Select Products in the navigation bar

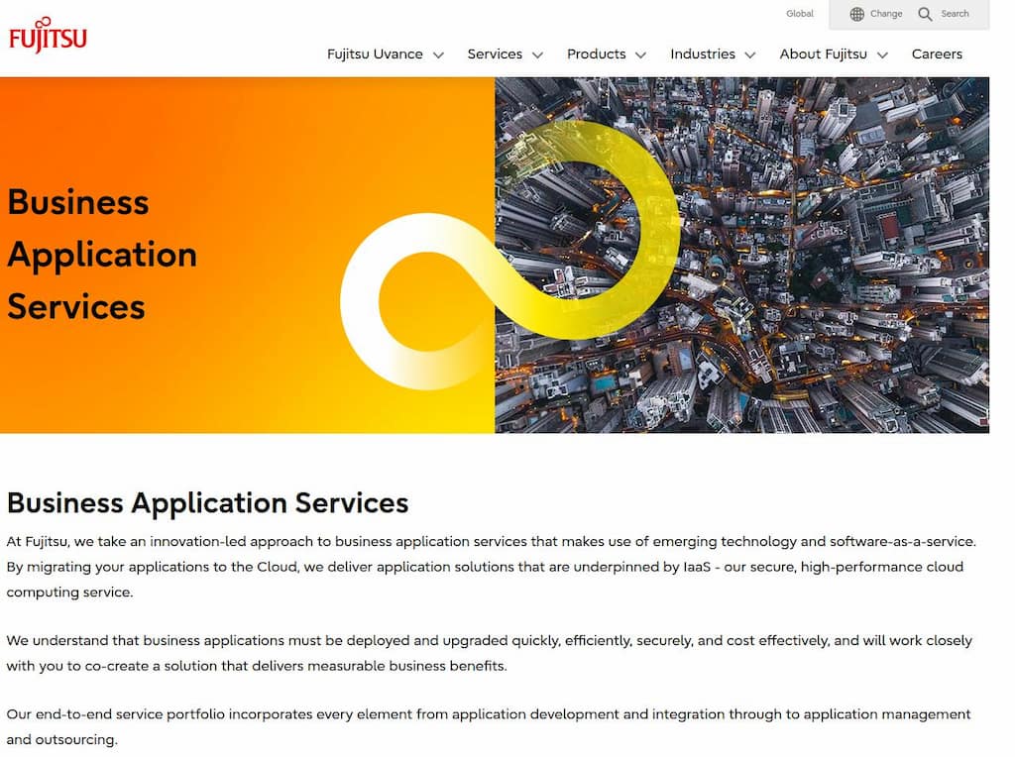(597, 54)
